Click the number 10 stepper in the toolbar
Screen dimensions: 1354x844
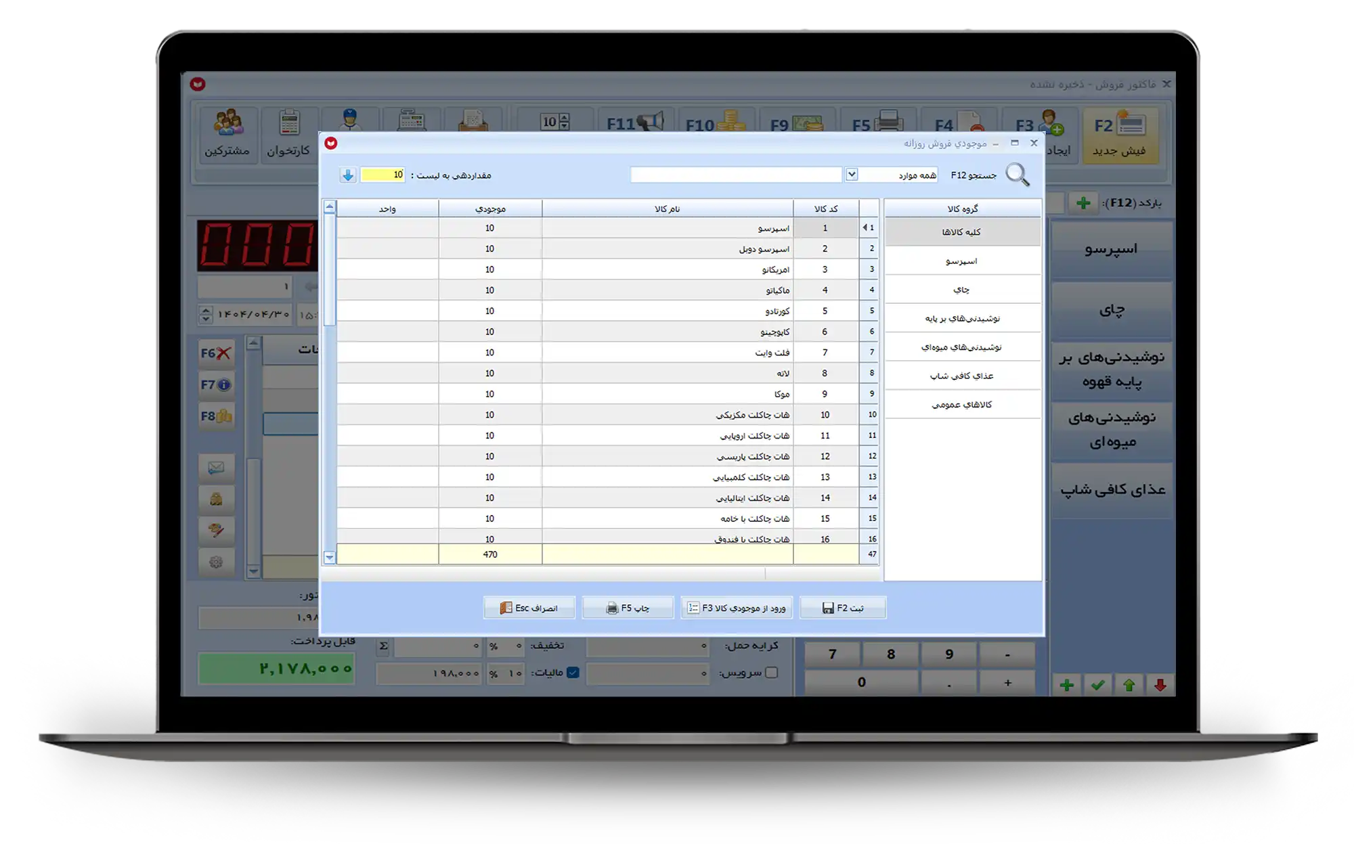point(555,122)
